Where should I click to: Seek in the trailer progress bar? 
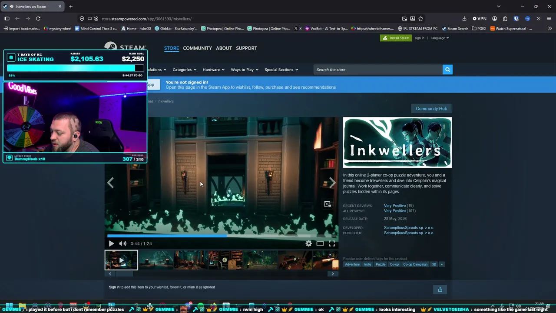click(x=222, y=236)
